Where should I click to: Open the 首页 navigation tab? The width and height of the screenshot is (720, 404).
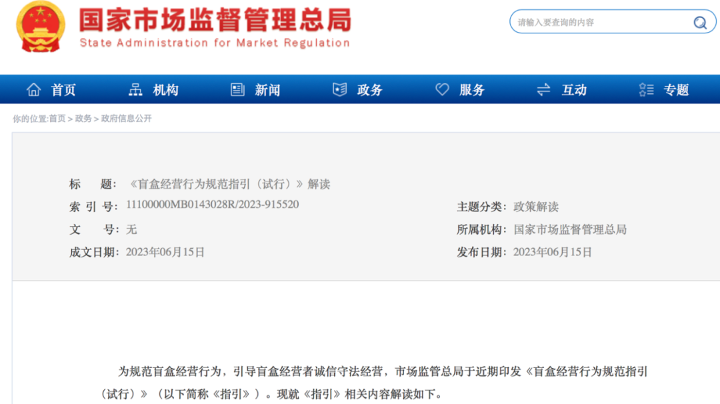63,90
